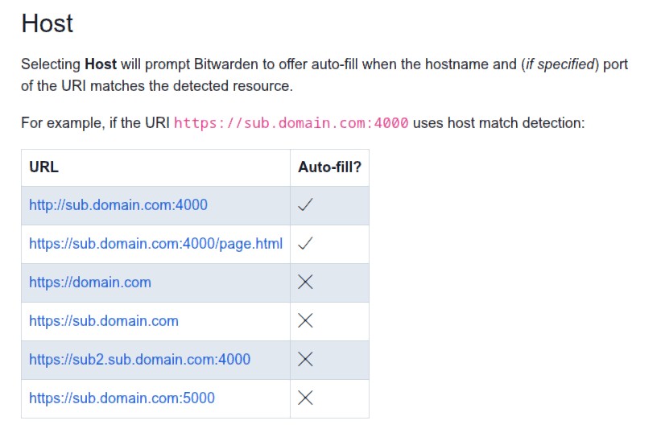Click the URL column header

43,167
